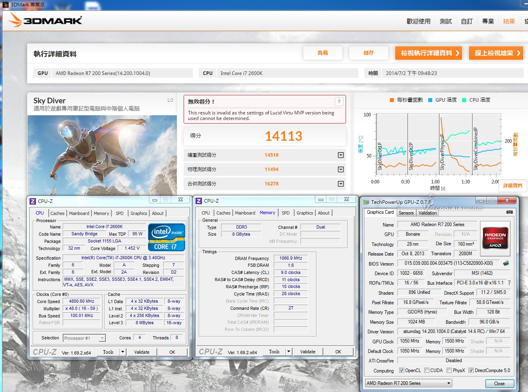Click the 3DMark logo in header
The image size is (528, 392).
(x=45, y=20)
